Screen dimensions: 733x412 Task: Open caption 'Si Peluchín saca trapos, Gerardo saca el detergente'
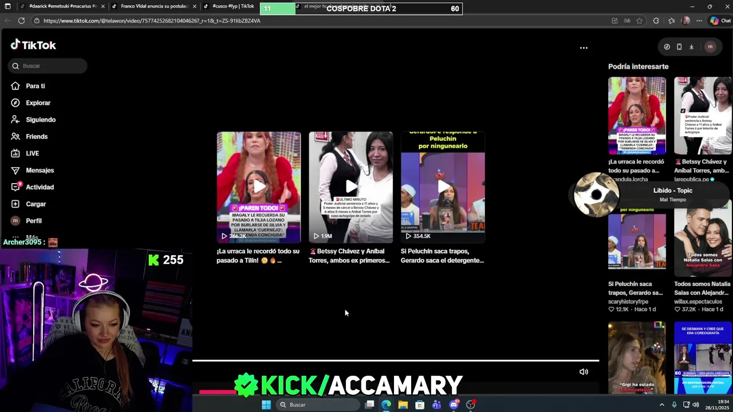tap(442, 256)
